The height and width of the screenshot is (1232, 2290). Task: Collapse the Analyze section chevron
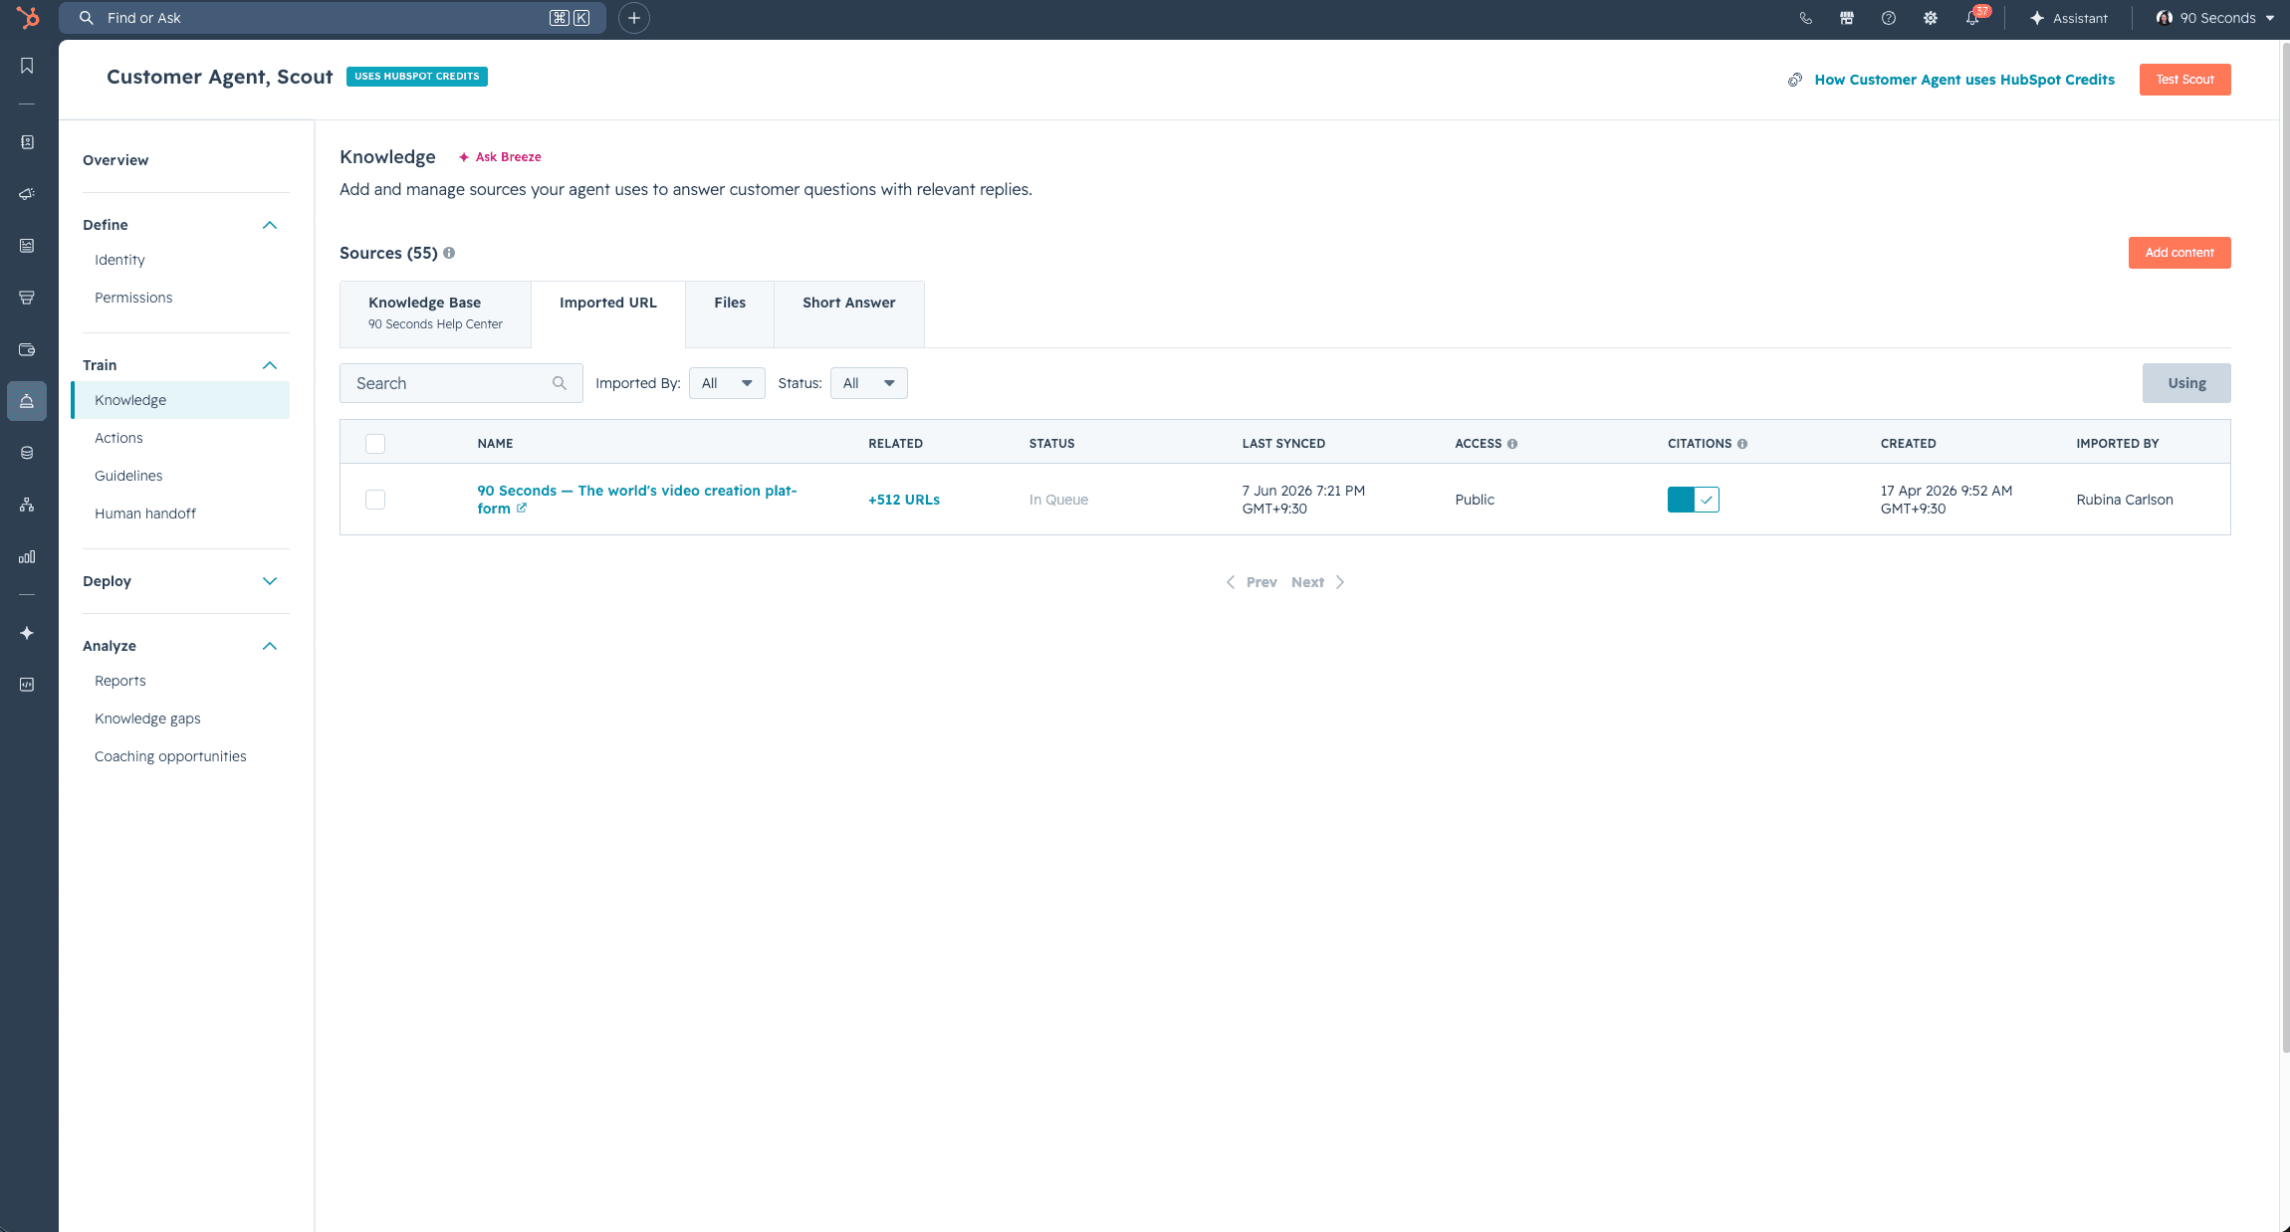(269, 646)
